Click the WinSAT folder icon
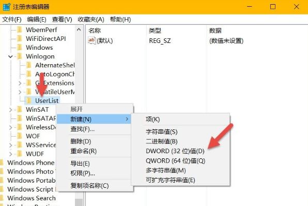Viewport: 308px width, 206px height. coord(20,109)
